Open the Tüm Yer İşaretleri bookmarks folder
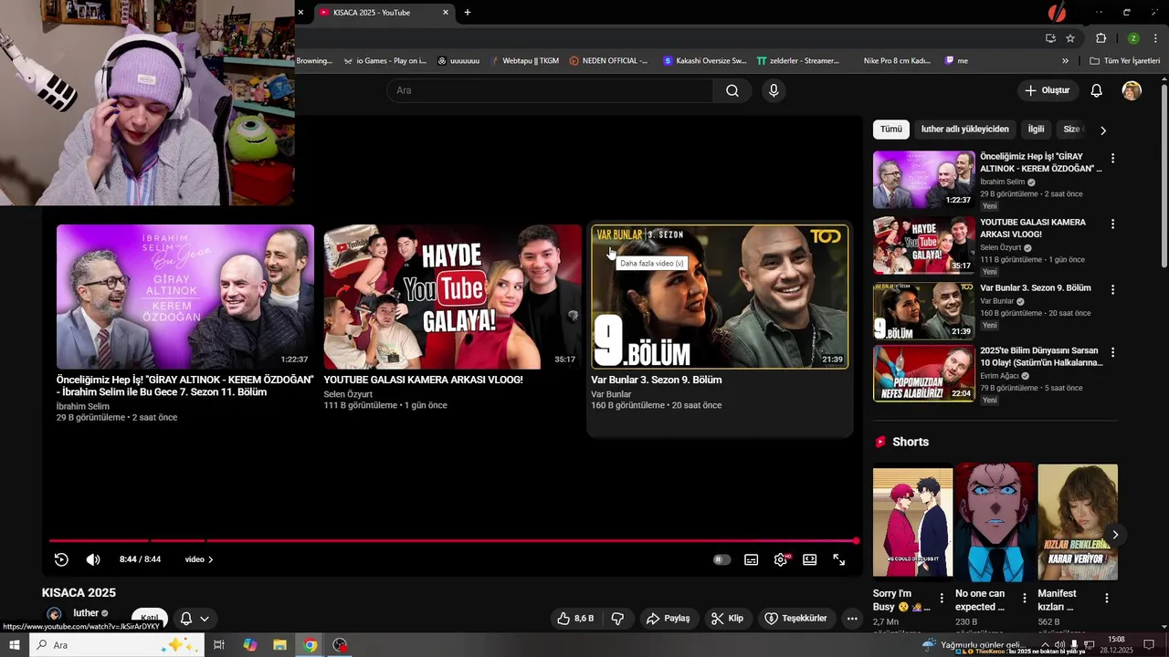Image resolution: width=1169 pixels, height=657 pixels. pyautogui.click(x=1125, y=61)
